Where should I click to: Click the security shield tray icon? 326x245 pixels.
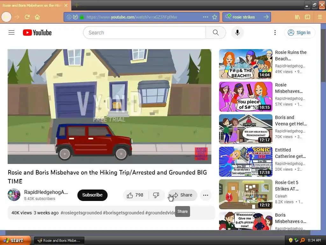tap(291, 240)
